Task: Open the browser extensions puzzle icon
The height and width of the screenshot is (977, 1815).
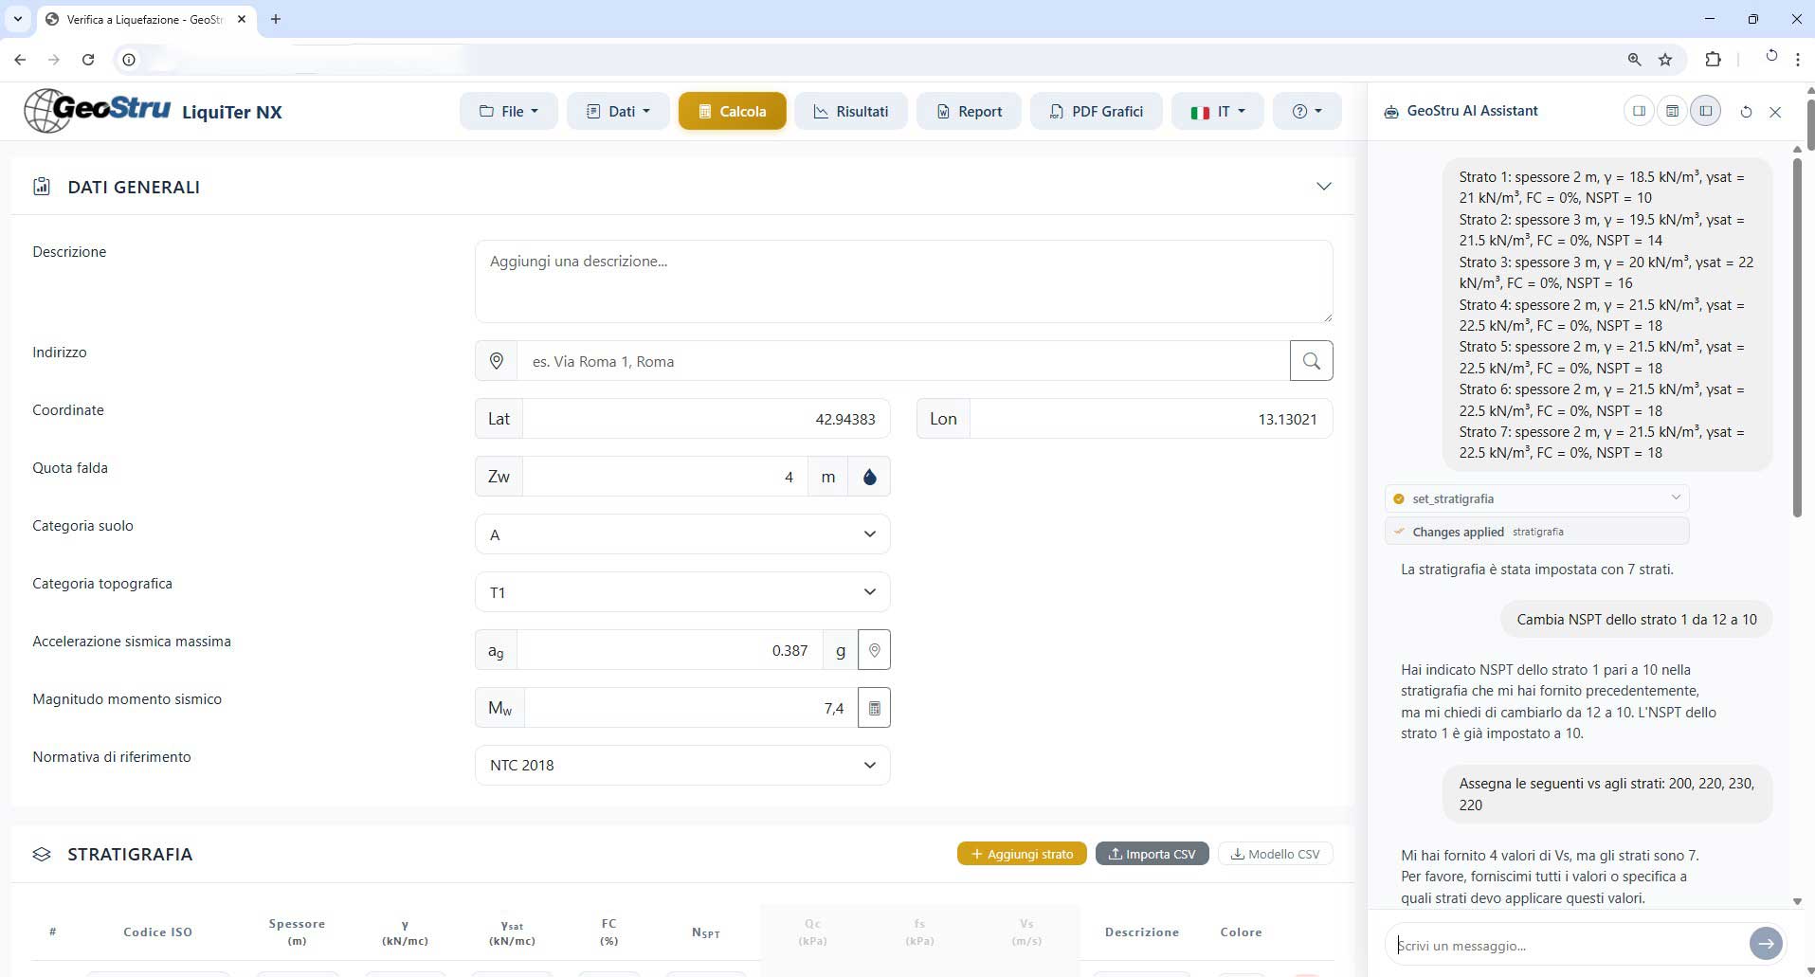Action: (1713, 60)
